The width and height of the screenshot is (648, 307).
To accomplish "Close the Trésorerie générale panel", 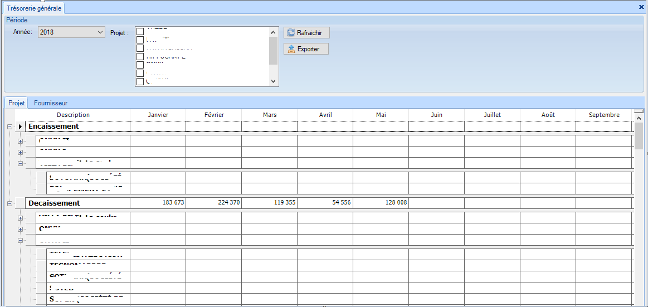I will click(641, 7).
